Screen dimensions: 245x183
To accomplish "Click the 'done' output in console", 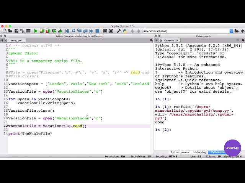I will pyautogui.click(x=160, y=122).
